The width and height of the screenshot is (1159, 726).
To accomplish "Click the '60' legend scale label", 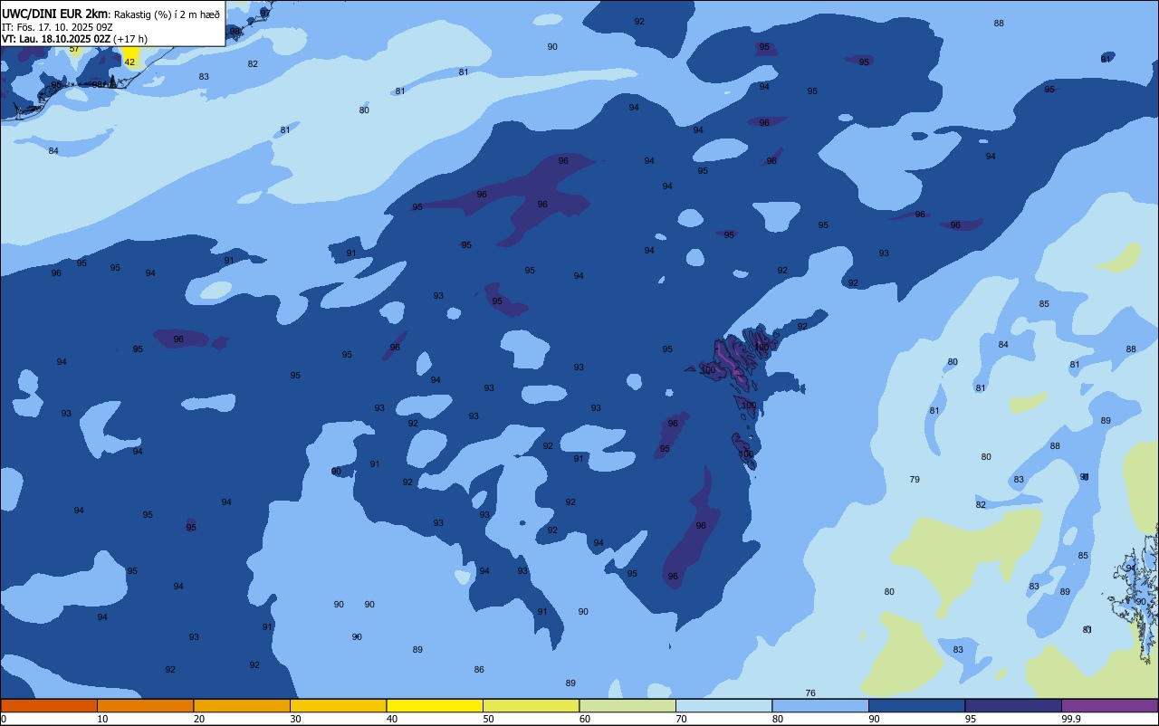I will coord(584,719).
